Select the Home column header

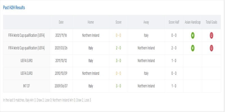(91, 22)
